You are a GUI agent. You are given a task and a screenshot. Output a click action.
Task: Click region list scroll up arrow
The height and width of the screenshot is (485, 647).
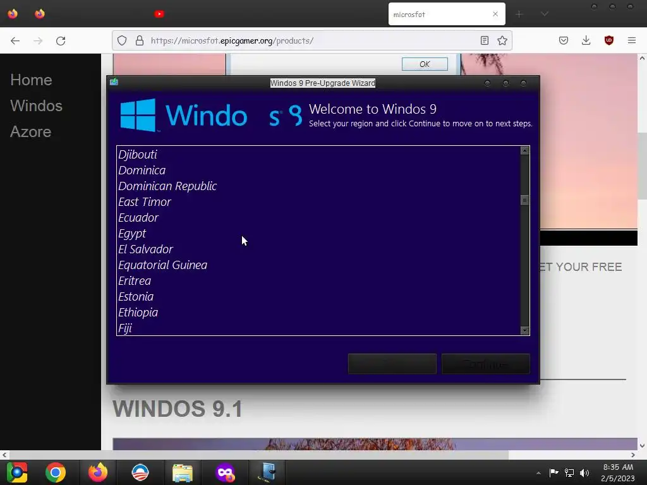[x=525, y=150]
